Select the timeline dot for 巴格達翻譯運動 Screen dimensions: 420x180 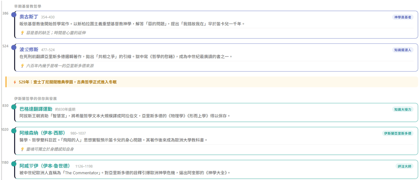click(14, 107)
